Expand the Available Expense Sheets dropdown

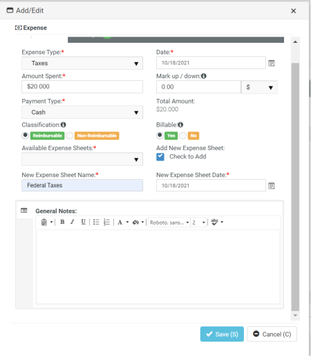pos(82,159)
